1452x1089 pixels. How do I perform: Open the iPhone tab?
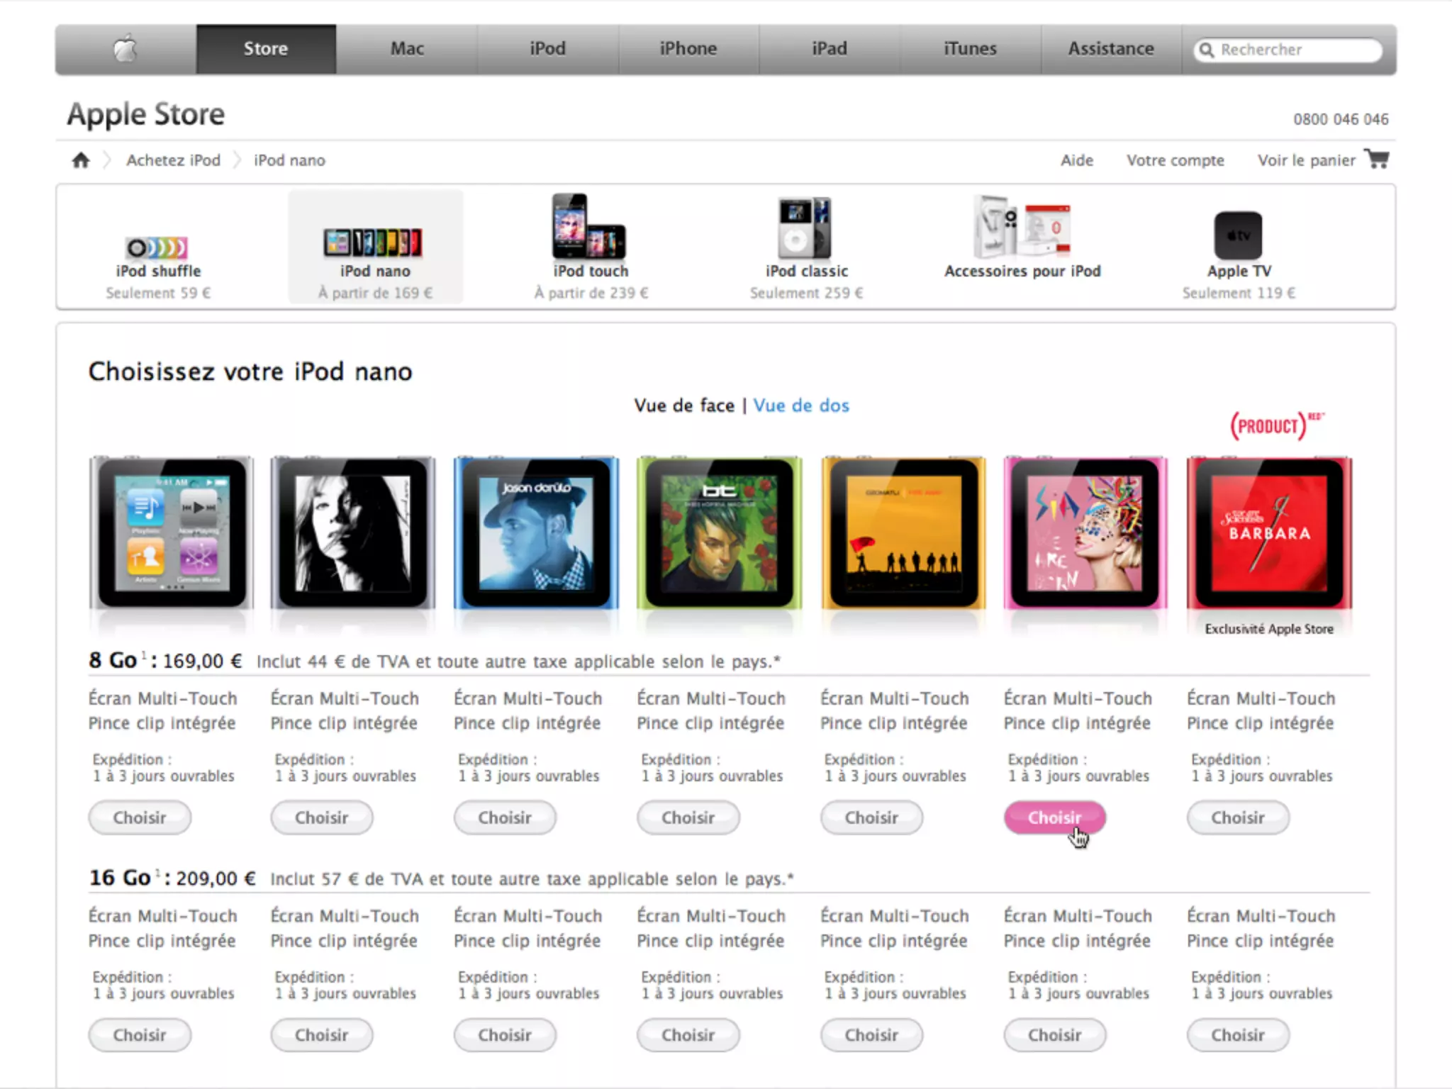(688, 49)
